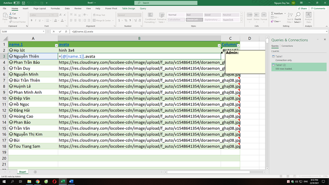Click the Sort & Filter icon
This screenshot has width=329, height=185.
point(290,15)
